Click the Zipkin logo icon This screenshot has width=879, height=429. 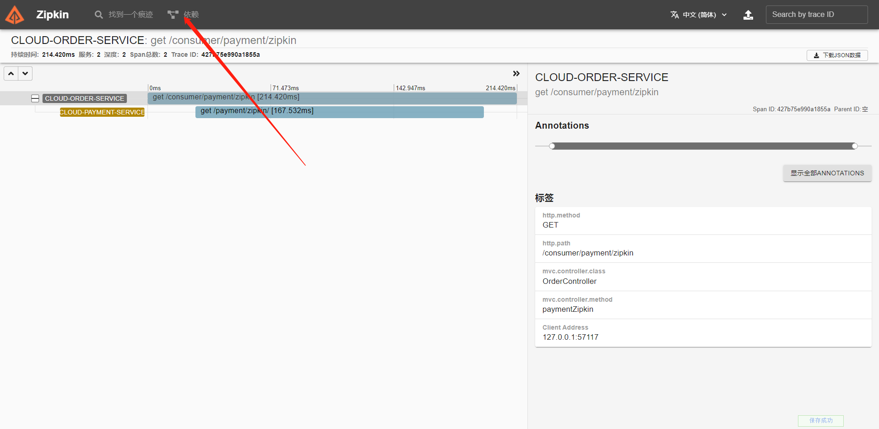pos(15,15)
